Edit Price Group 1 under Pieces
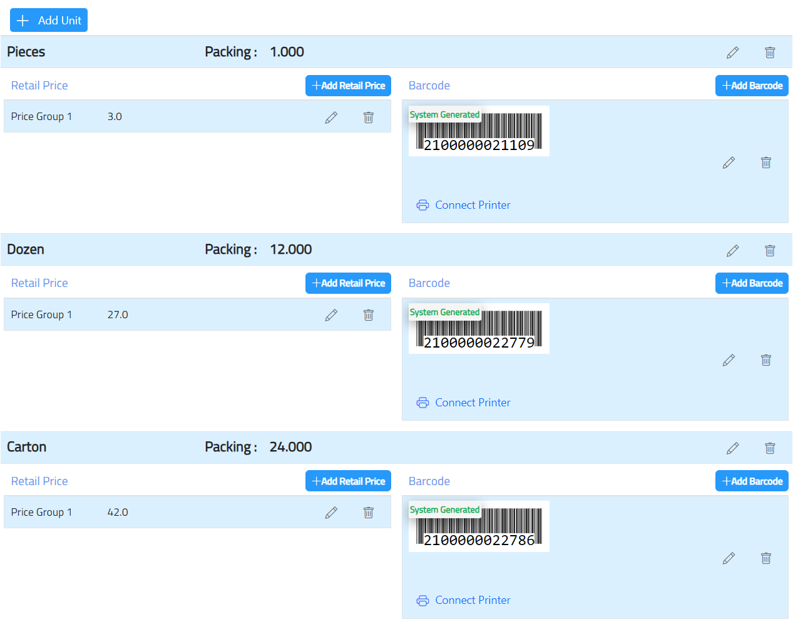 point(331,117)
